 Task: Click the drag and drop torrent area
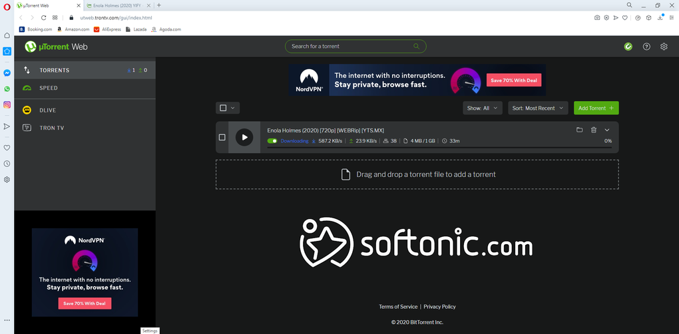click(x=417, y=174)
